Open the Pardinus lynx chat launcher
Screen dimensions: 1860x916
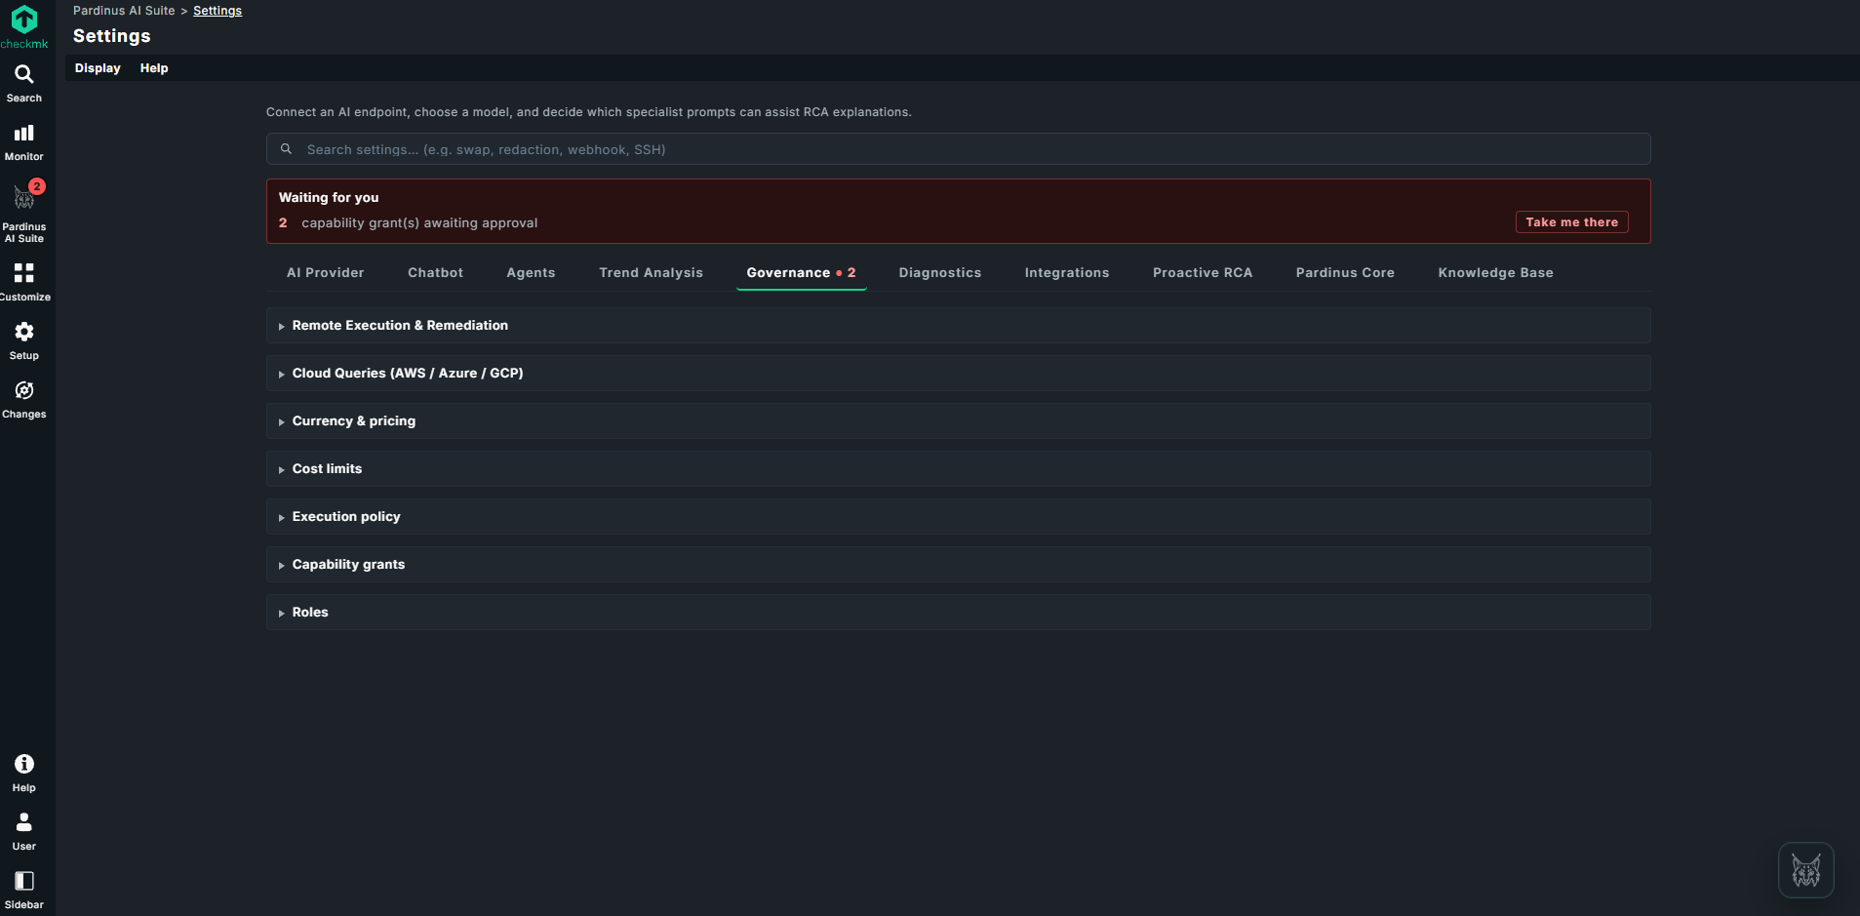click(x=1806, y=870)
